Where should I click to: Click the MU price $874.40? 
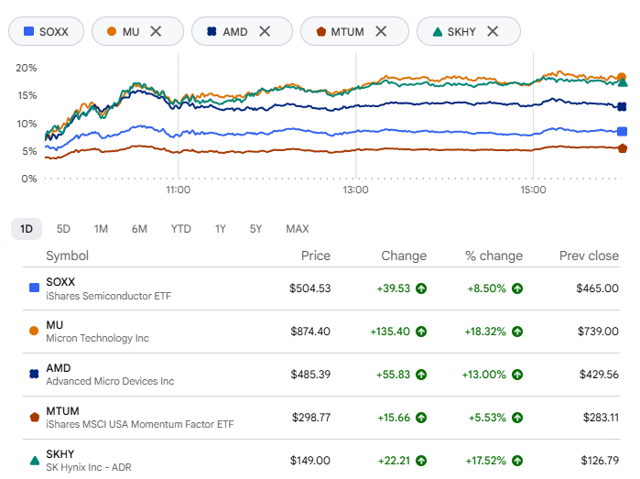(310, 332)
